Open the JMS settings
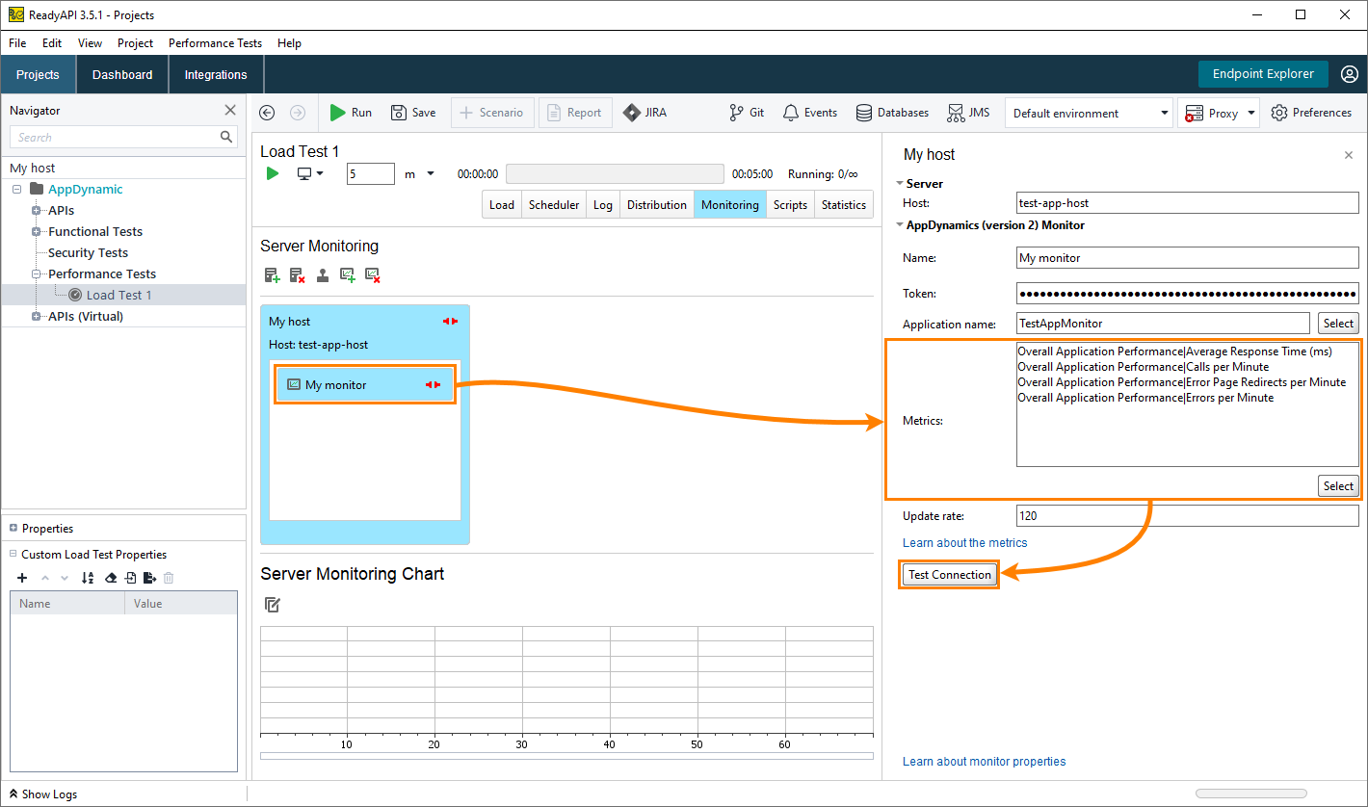1368x807 pixels. 968,113
